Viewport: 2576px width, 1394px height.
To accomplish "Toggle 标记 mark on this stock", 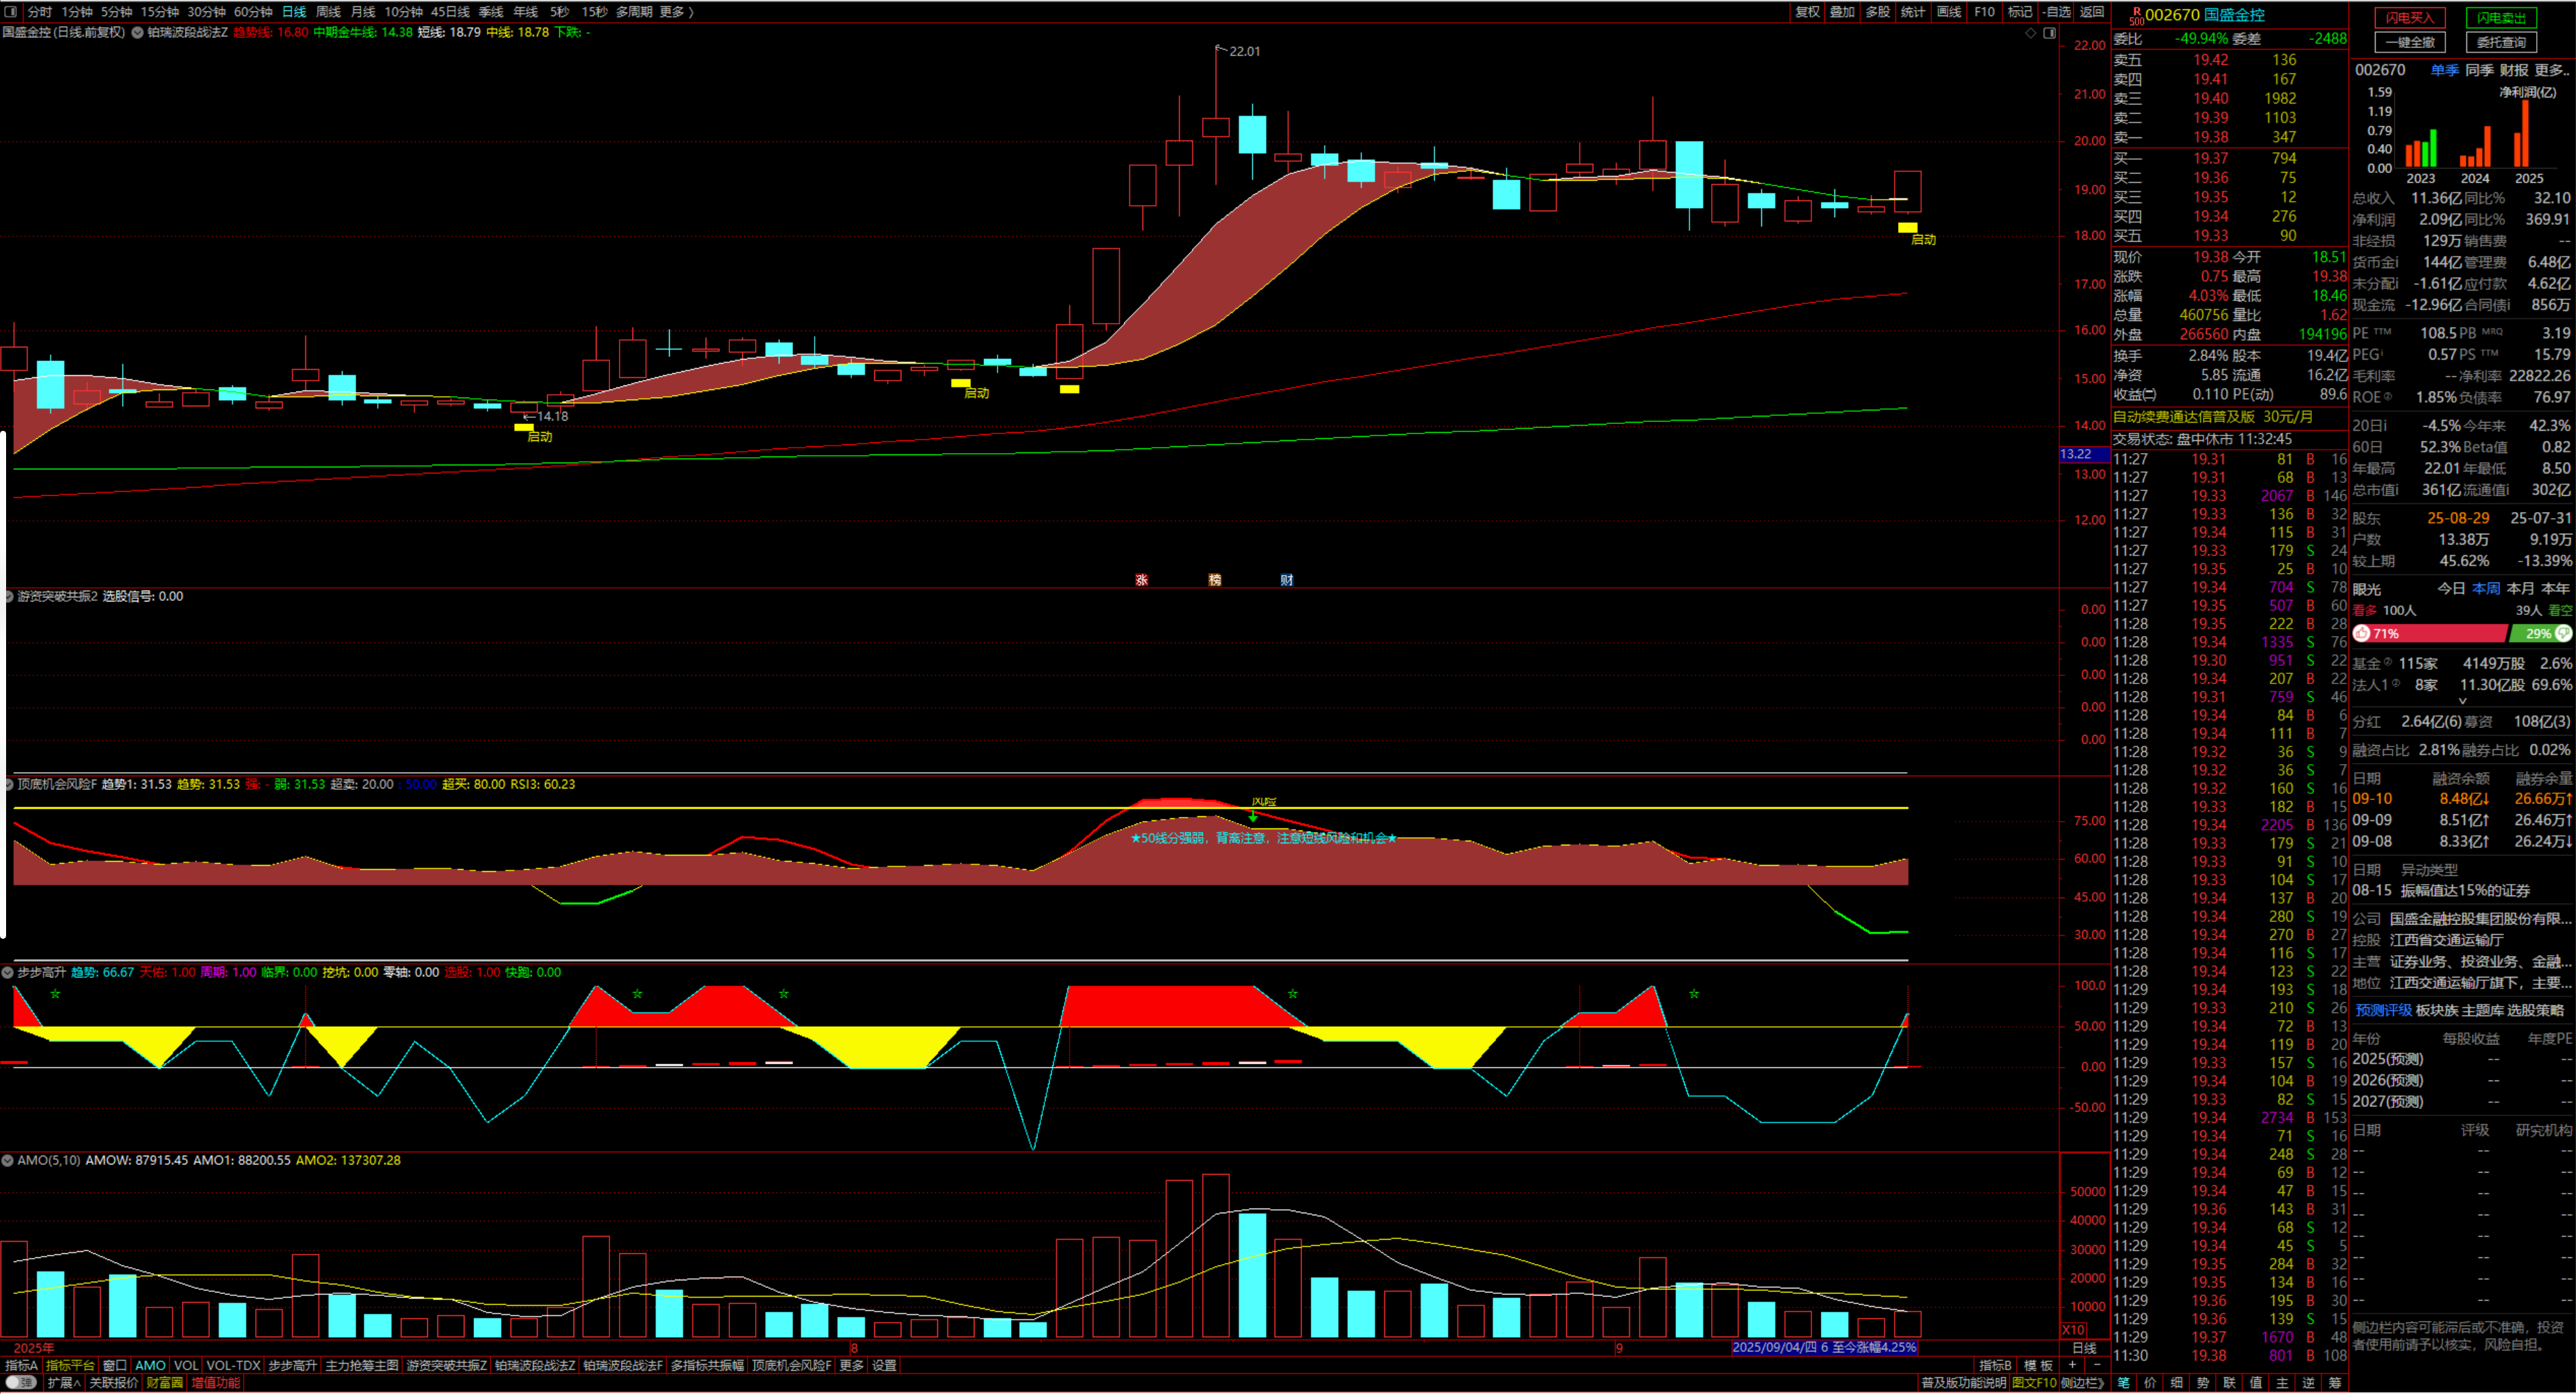I will (2020, 12).
